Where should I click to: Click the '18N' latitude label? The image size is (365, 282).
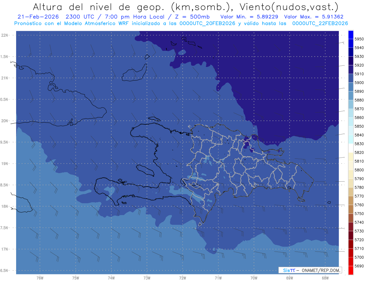(5, 206)
